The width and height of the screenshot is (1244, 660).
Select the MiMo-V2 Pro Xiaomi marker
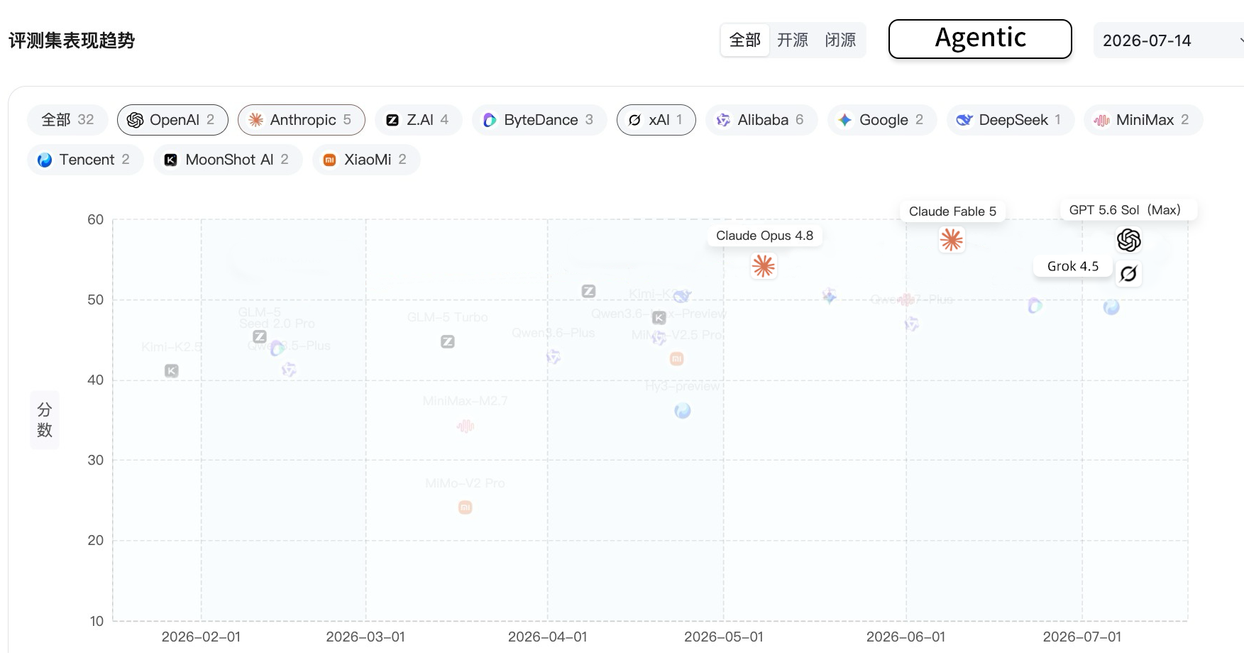[466, 507]
